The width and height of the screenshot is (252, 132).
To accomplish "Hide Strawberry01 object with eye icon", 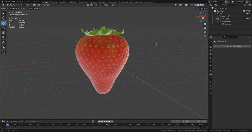I will 247,19.
